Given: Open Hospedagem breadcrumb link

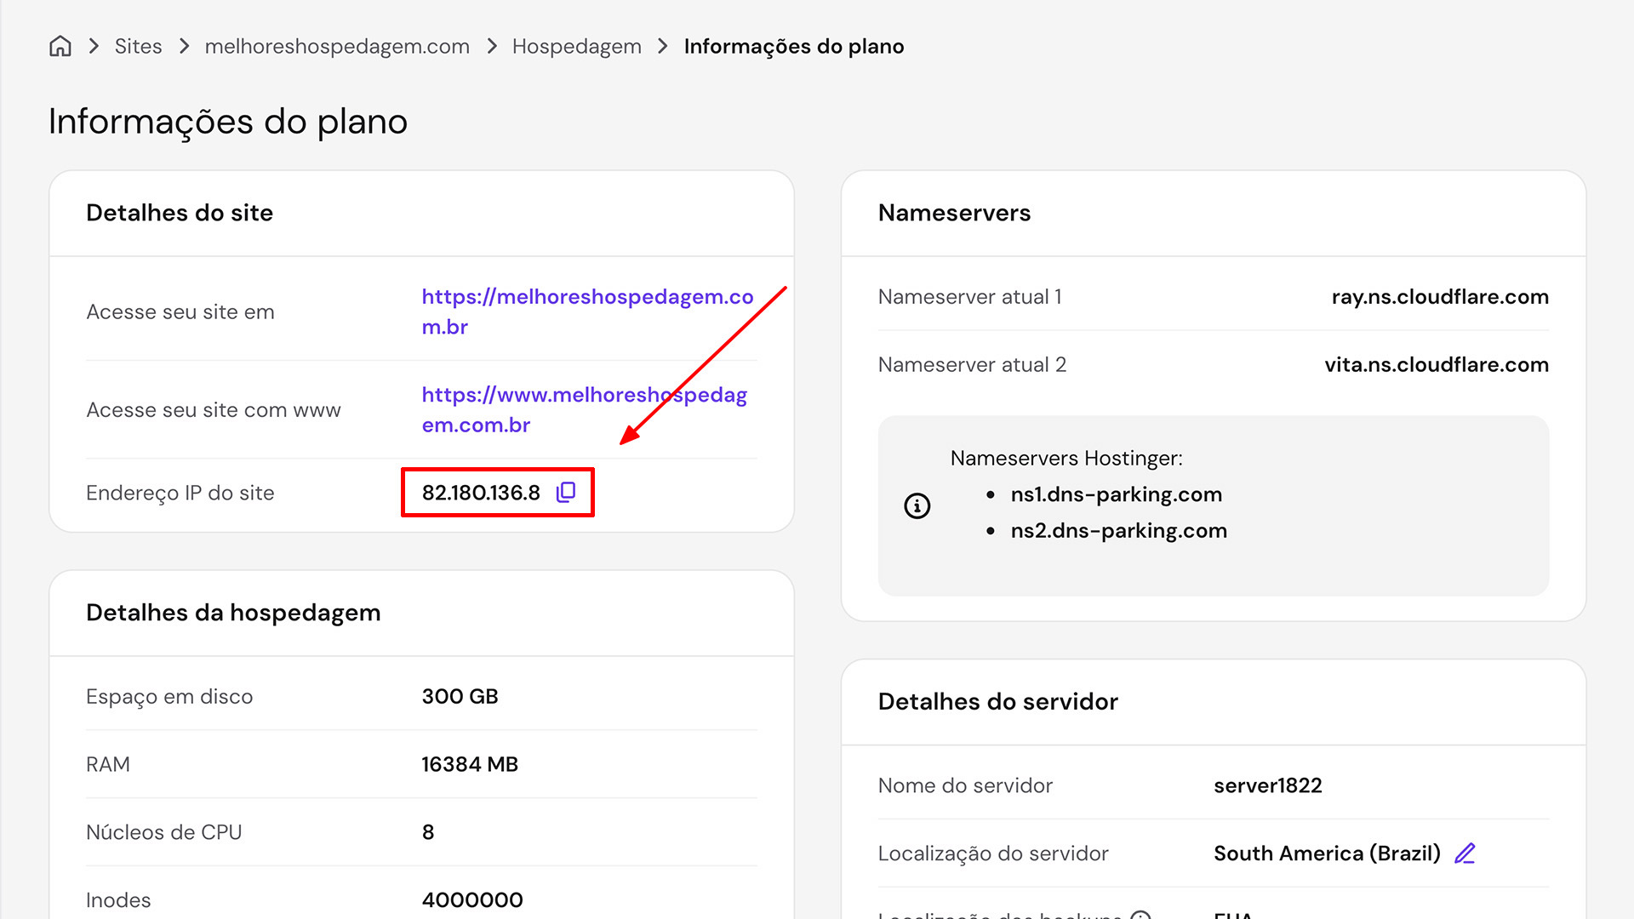Looking at the screenshot, I should tap(577, 46).
